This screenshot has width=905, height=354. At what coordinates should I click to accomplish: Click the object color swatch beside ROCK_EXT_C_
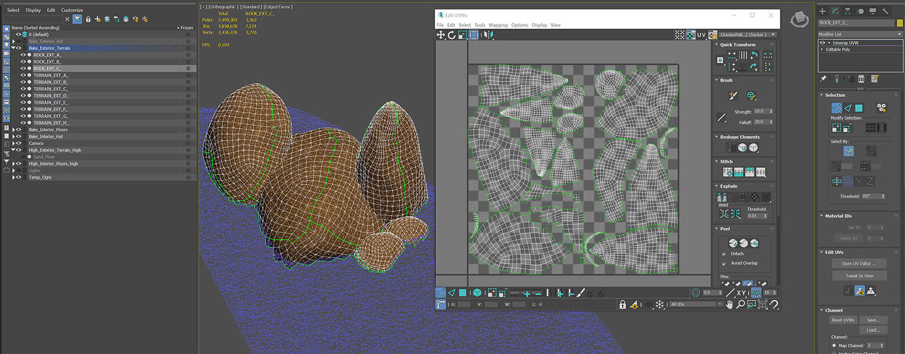point(900,23)
